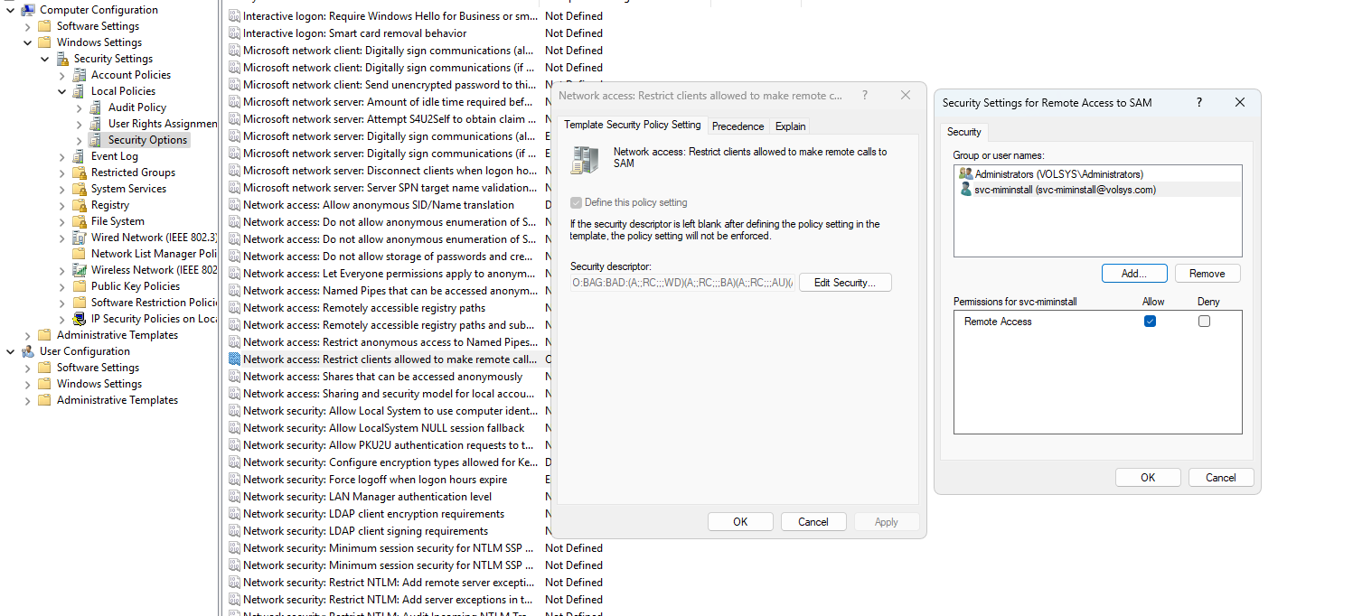
Task: Click the Event Log icon
Action: click(80, 156)
